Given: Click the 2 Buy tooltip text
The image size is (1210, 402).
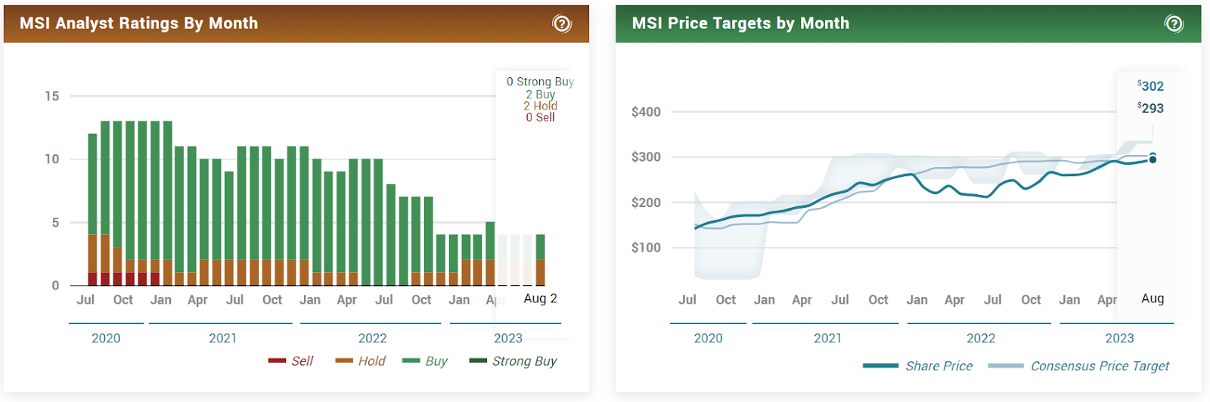Looking at the screenshot, I should pos(541,94).
